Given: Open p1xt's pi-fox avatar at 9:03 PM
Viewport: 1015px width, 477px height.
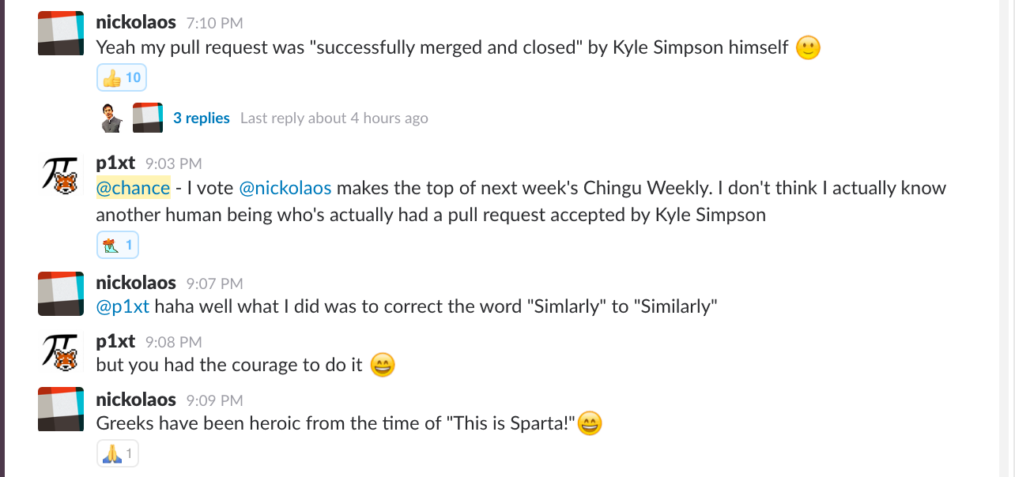Looking at the screenshot, I should pos(61,173).
